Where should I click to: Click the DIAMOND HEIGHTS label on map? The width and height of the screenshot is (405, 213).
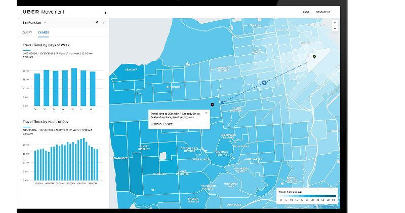[241, 170]
